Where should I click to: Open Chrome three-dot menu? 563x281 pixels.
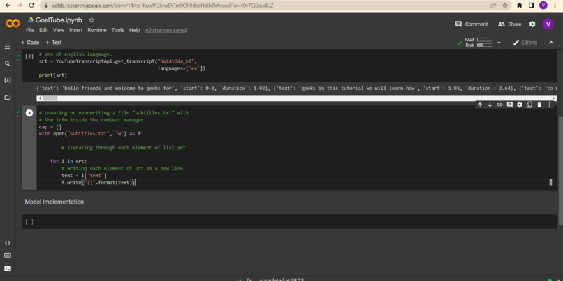[555, 6]
